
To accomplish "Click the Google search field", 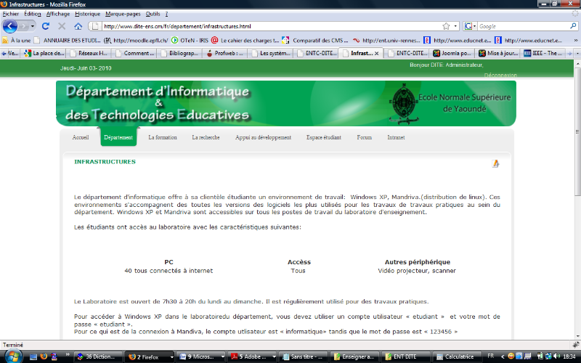I will point(523,26).
